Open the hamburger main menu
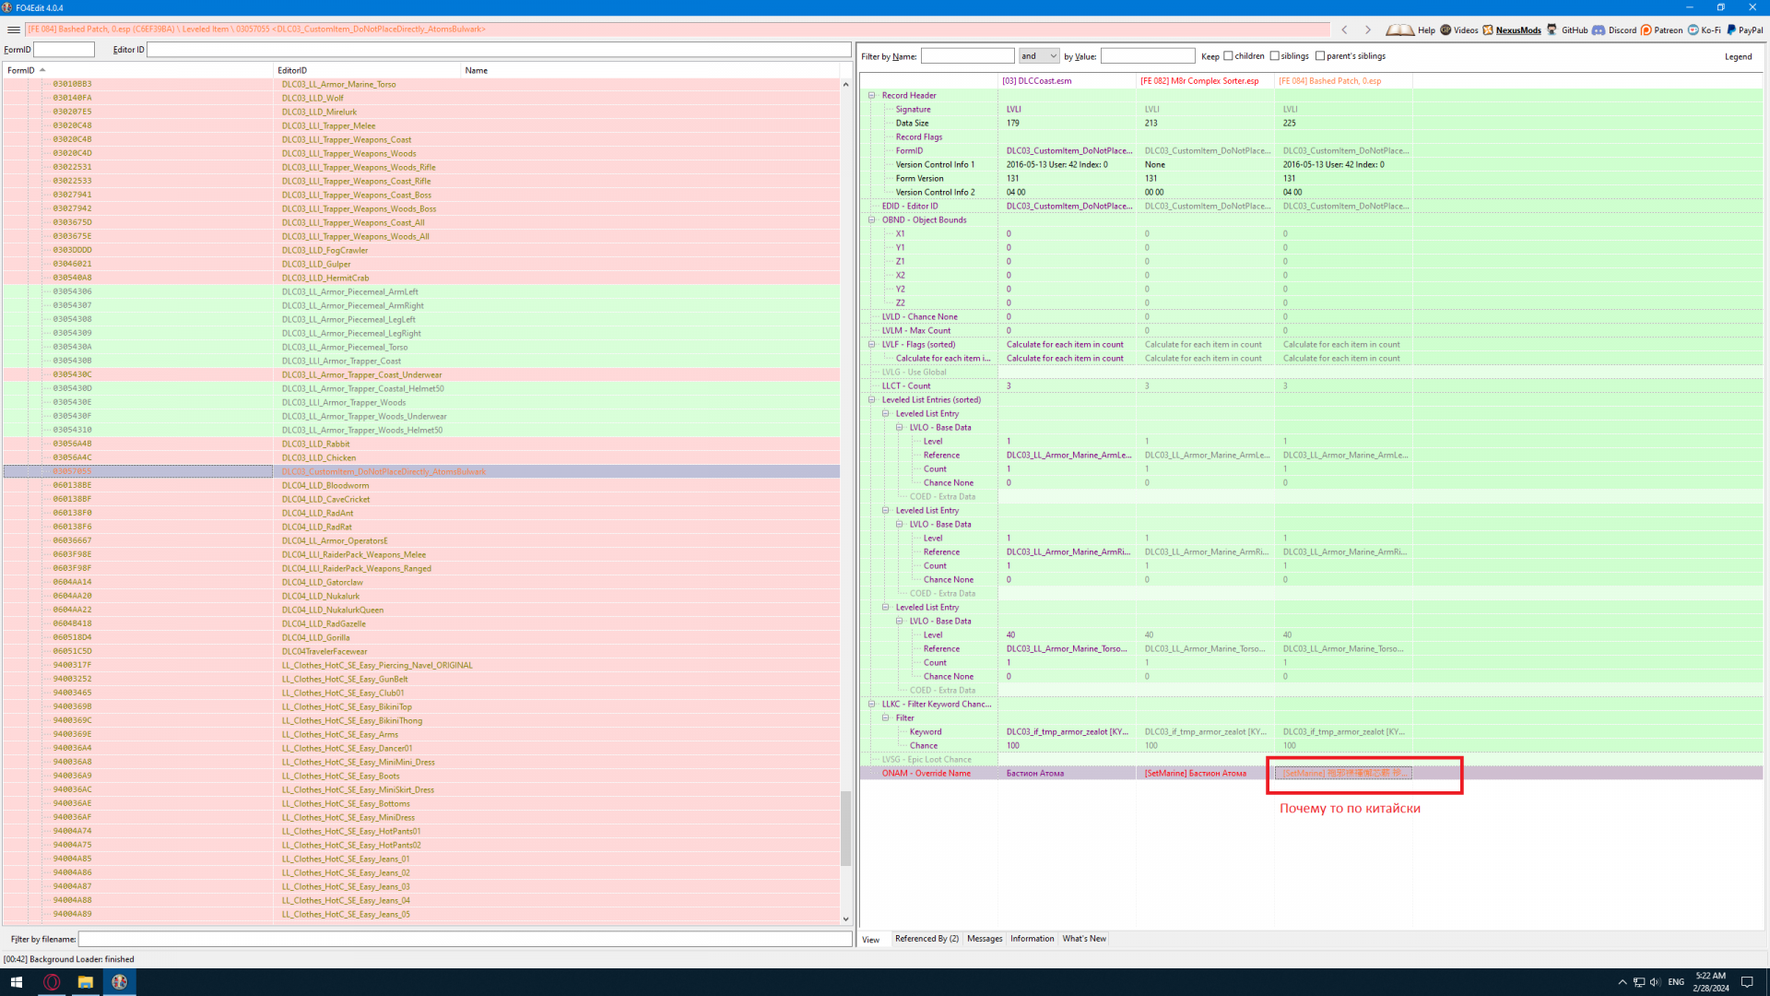 coord(13,30)
